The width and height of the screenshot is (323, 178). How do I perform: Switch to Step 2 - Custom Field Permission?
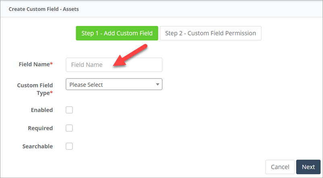[x=210, y=33]
